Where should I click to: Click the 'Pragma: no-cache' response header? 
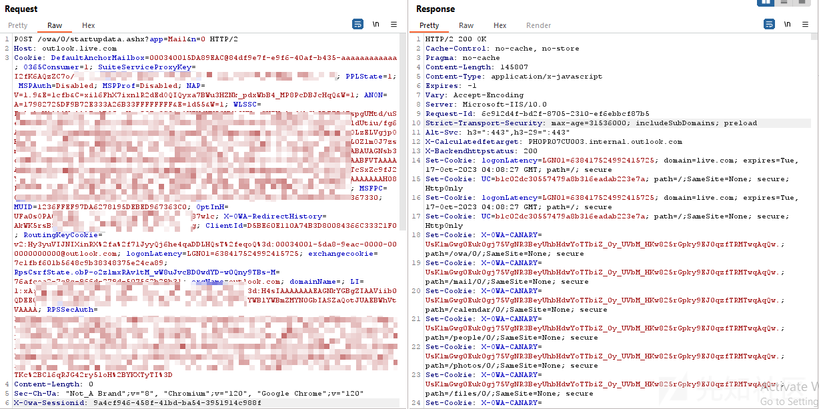(x=463, y=58)
